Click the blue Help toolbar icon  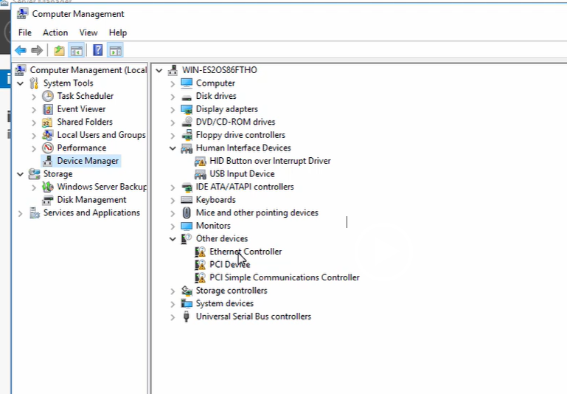click(x=97, y=50)
